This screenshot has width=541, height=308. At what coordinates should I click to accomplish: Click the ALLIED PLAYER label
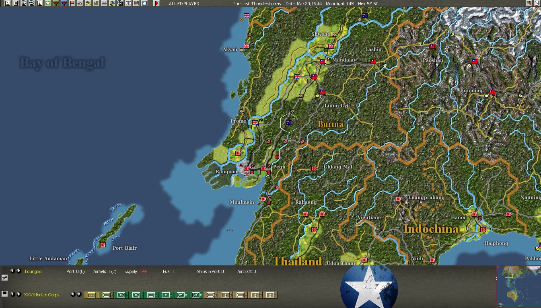tap(184, 4)
